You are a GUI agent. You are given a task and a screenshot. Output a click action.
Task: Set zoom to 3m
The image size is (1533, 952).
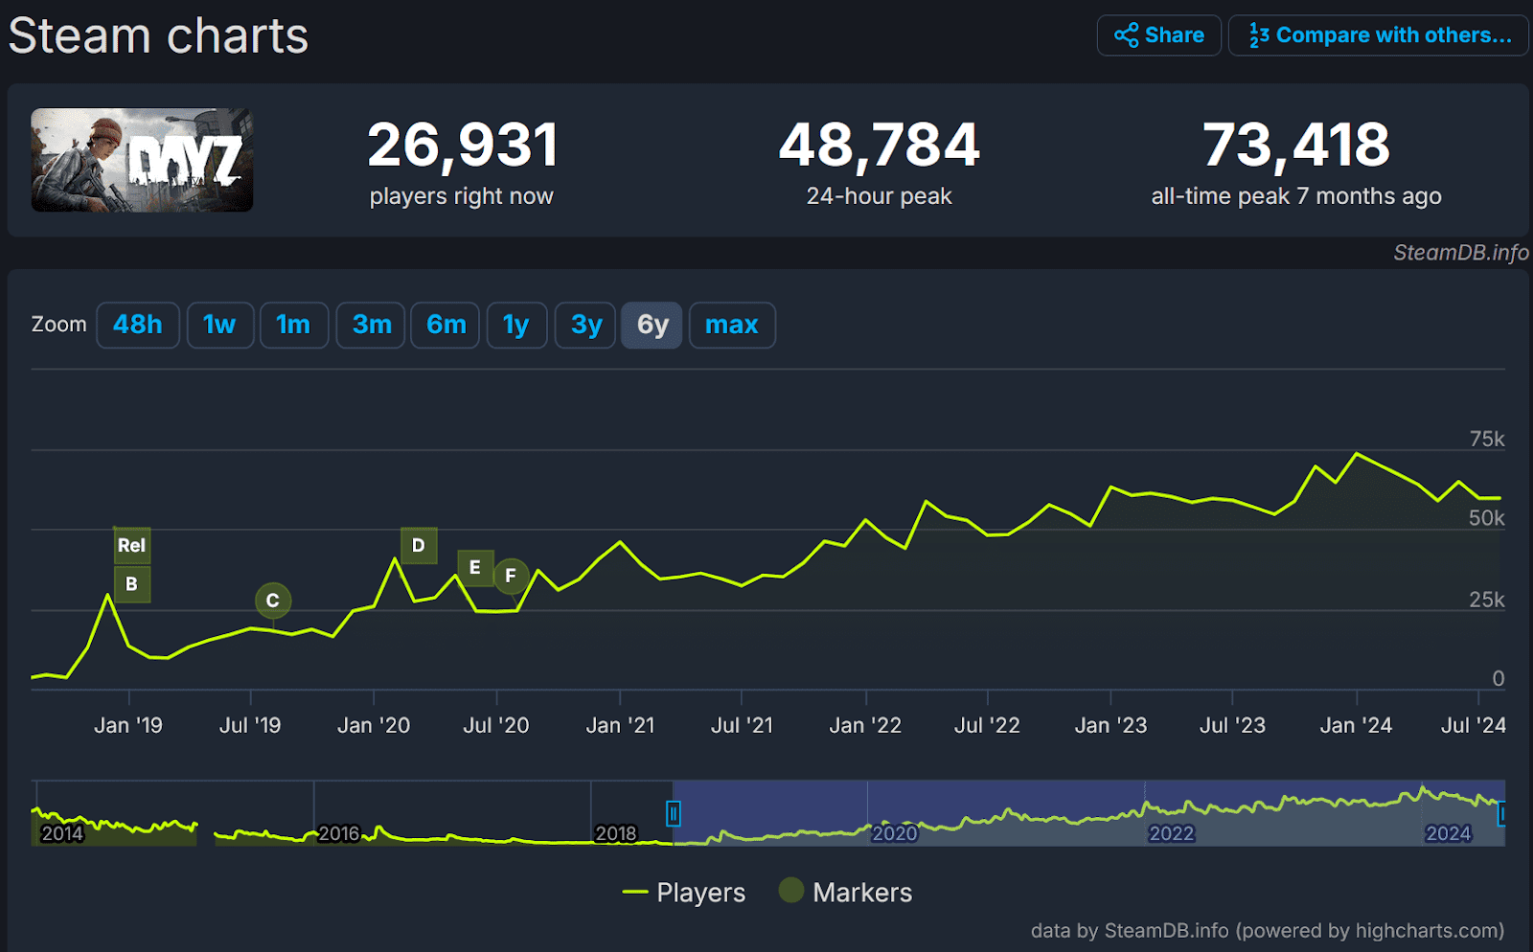(371, 325)
